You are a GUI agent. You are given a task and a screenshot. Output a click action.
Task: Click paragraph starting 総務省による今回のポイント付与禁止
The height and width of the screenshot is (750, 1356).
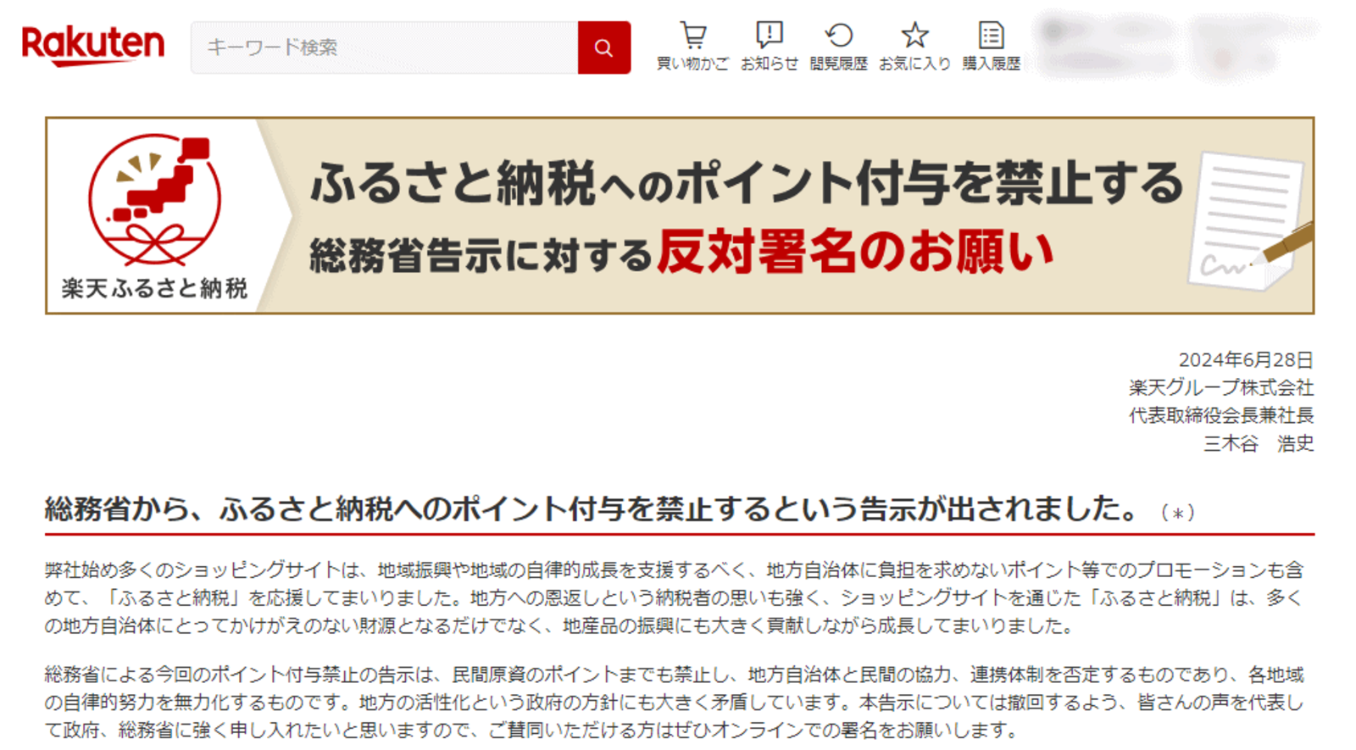(675, 702)
